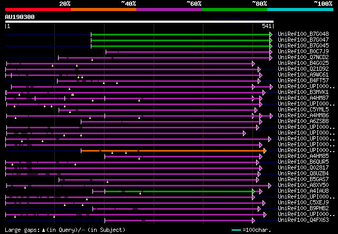Click the green alignment bar for B7G045
The width and height of the screenshot is (338, 234).
pyautogui.click(x=181, y=46)
